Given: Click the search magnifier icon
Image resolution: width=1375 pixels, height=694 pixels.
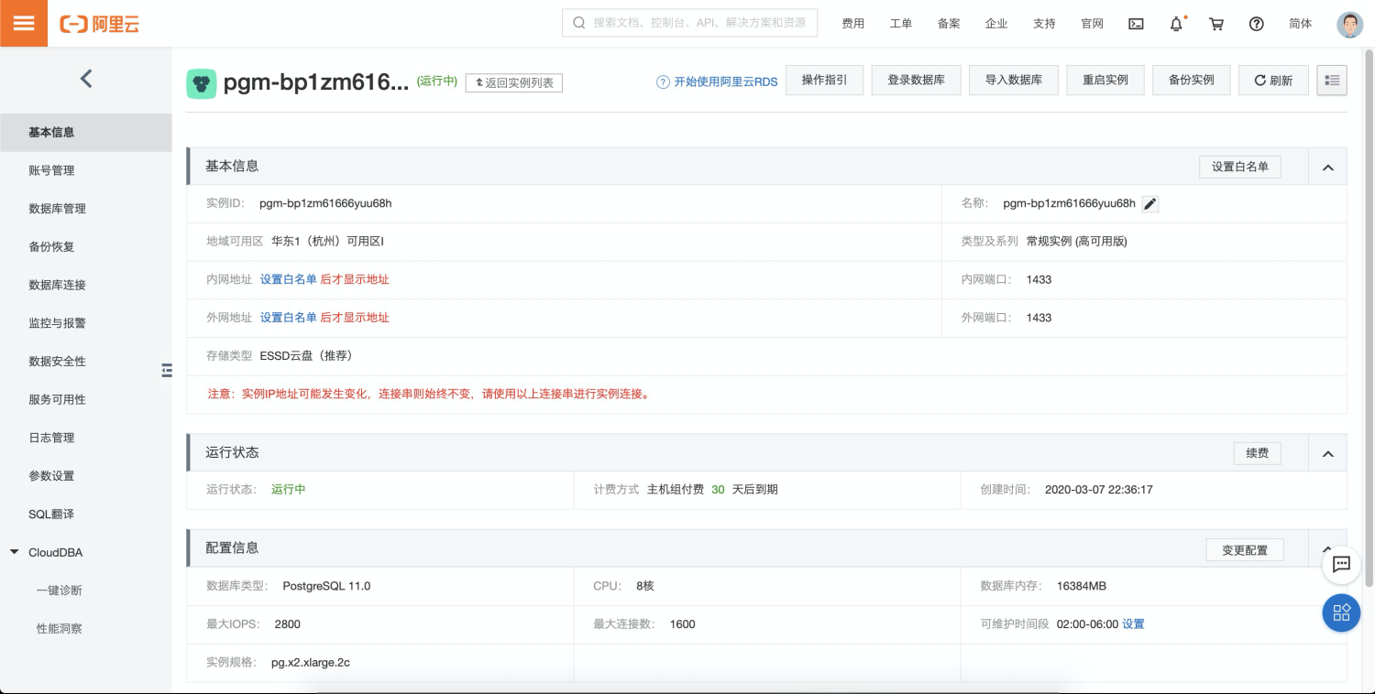Looking at the screenshot, I should click(x=578, y=23).
